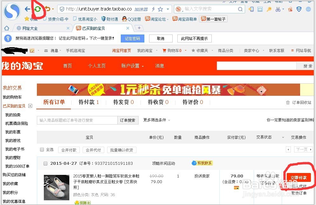Click the green refresh page icon
This screenshot has height=205, width=316.
pyautogui.click(x=38, y=9)
